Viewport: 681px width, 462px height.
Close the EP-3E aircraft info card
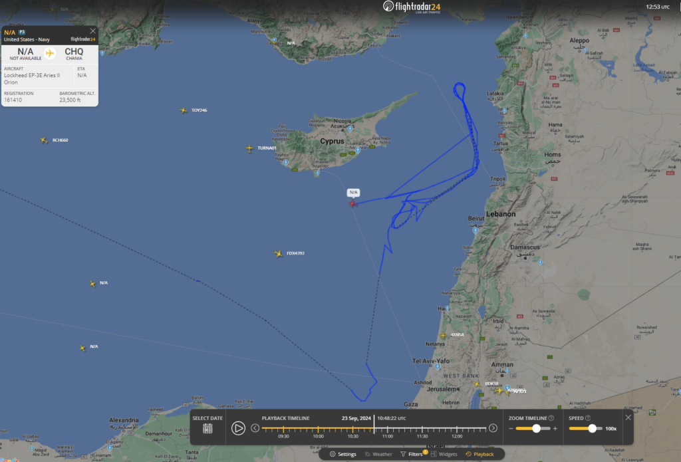tap(92, 31)
